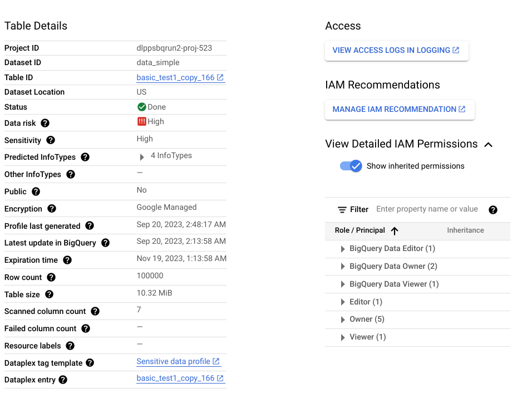The height and width of the screenshot is (393, 522).
Task: Expand the Owner role entry
Action: (343, 320)
